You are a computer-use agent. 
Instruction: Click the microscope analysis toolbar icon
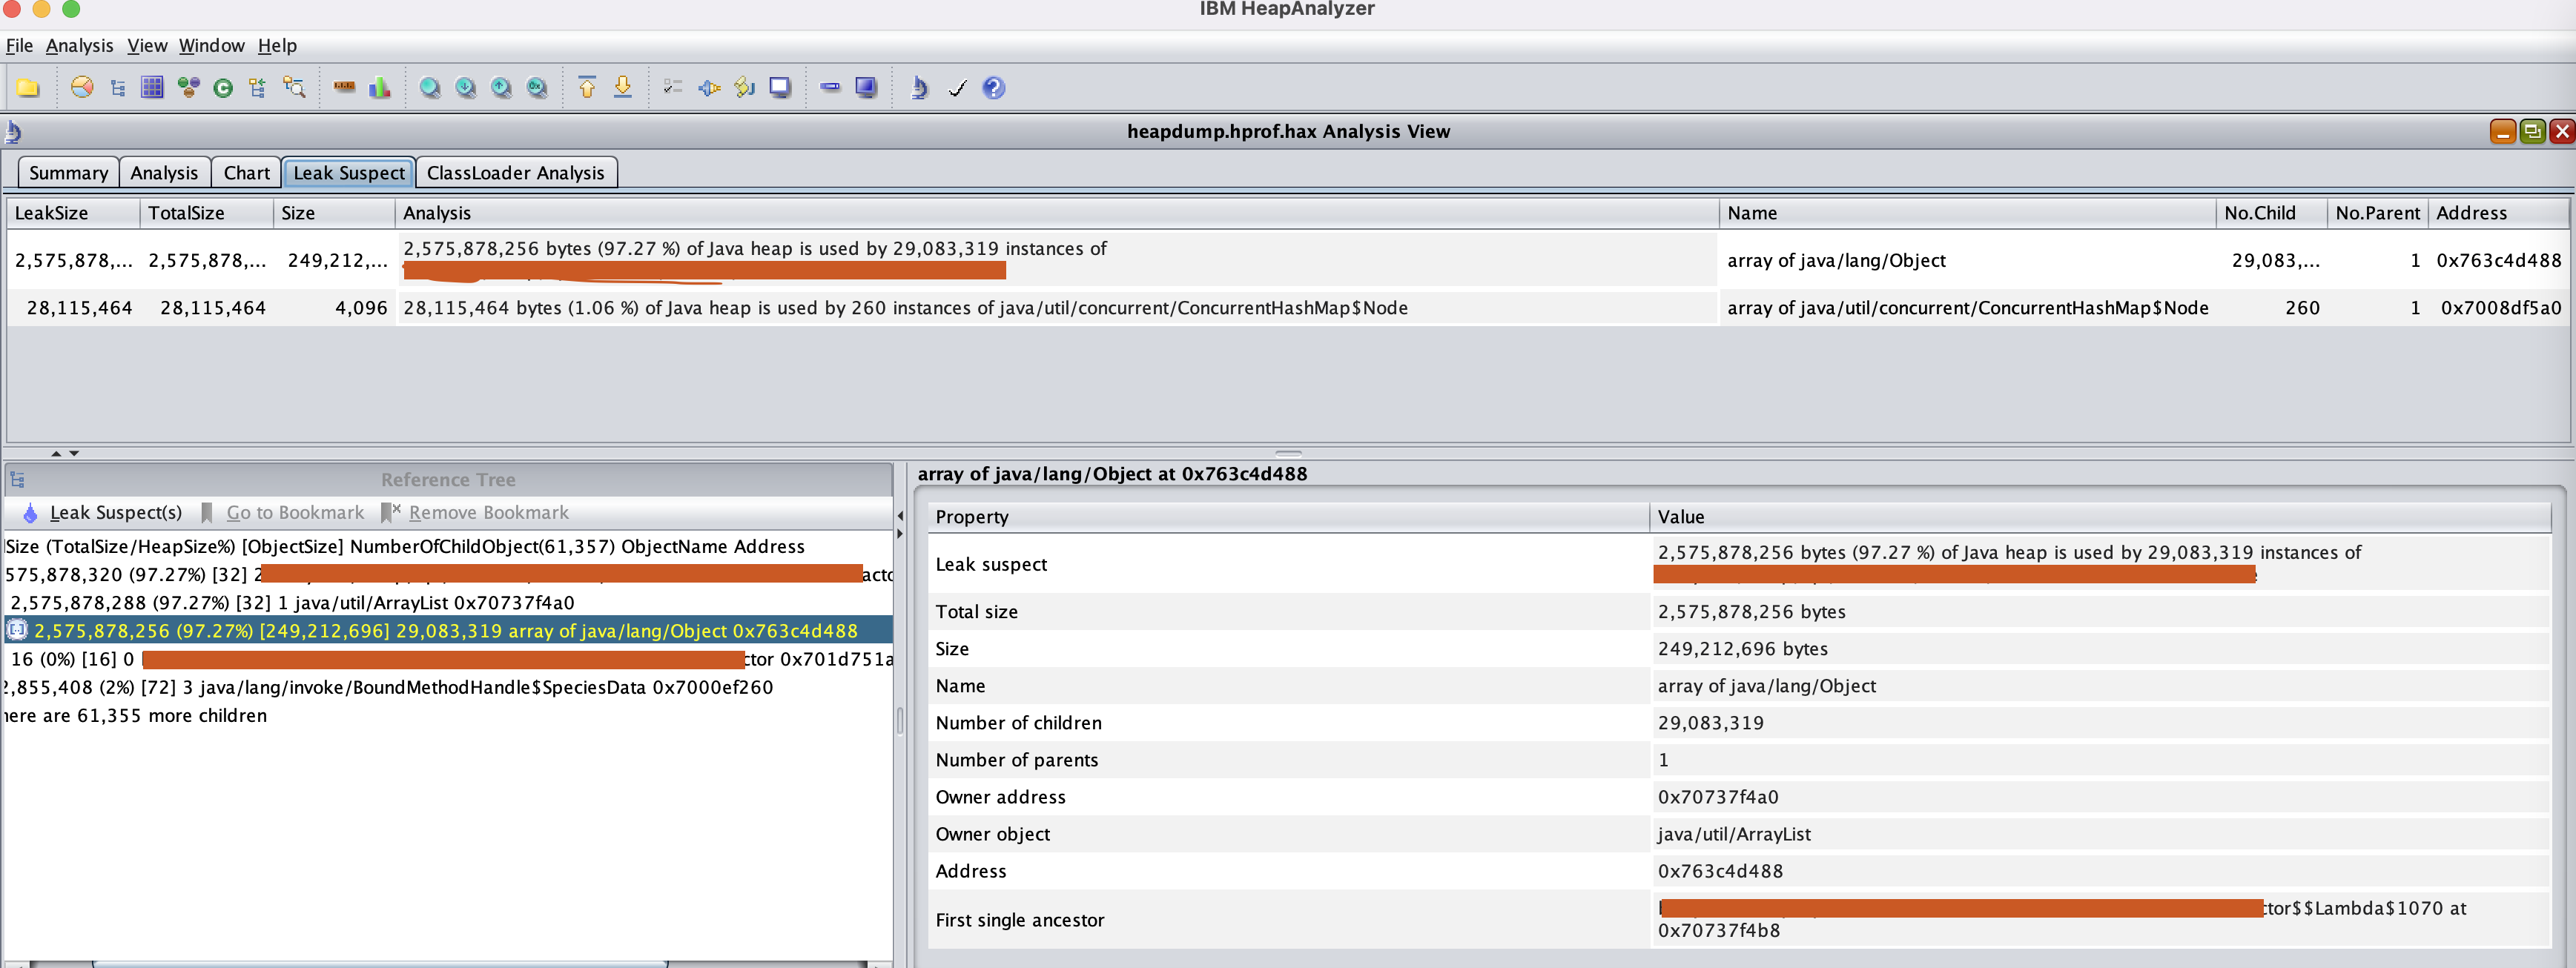pyautogui.click(x=919, y=88)
